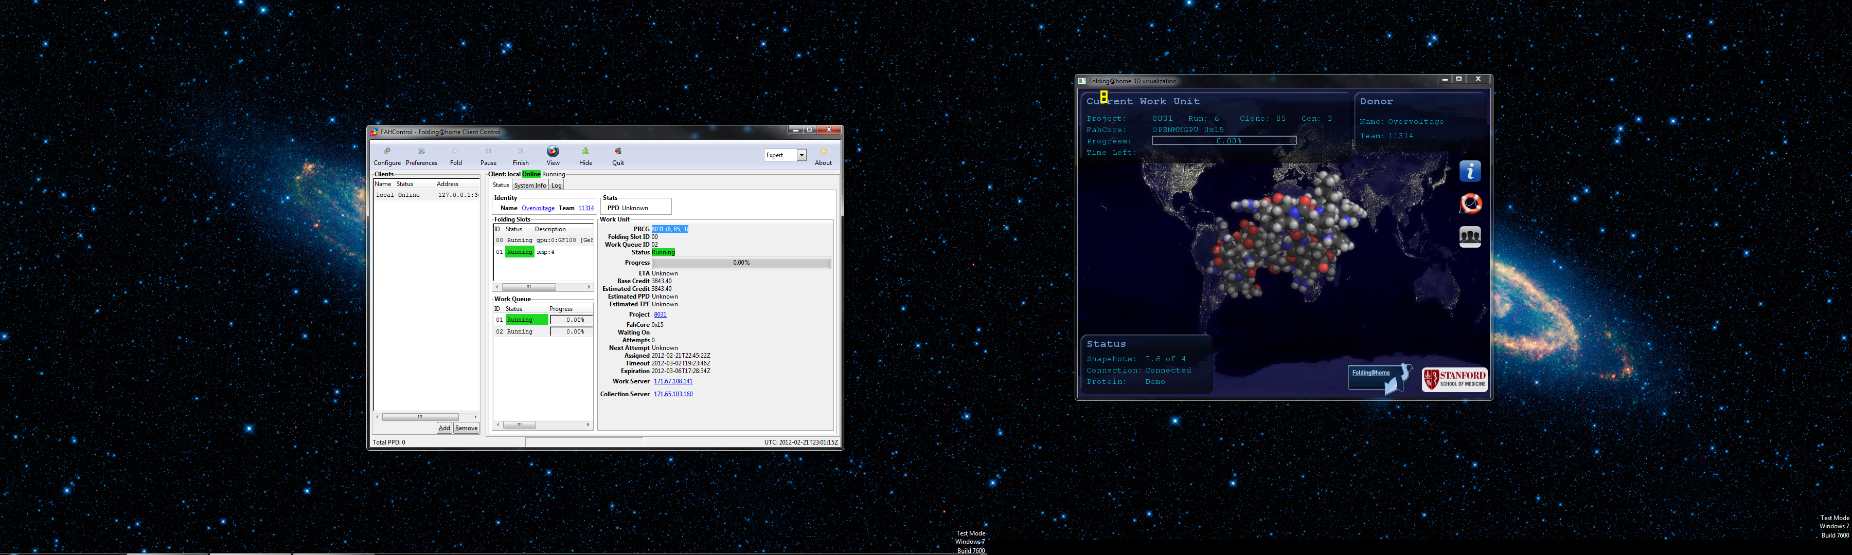The image size is (1852, 555).
Task: Click the Work Queue horizontal scrollbar thumb
Action: point(519,425)
